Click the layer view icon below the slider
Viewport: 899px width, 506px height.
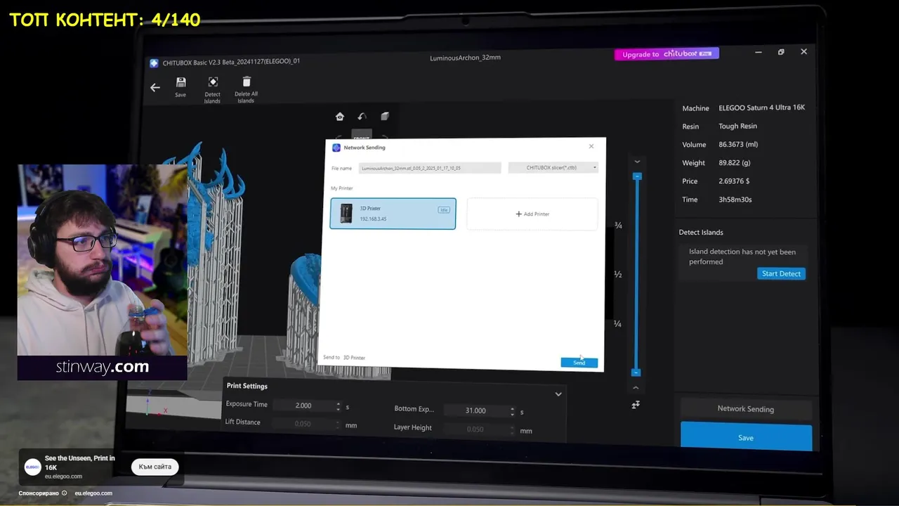pos(636,405)
